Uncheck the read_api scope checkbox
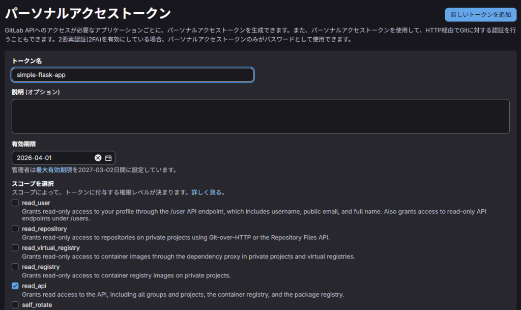 15,286
